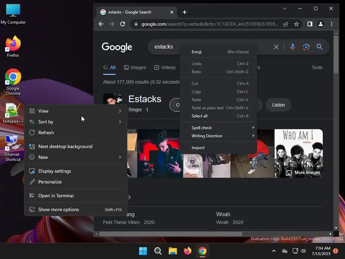Click Select all in Chrome context menu
Screen dimensions: 345x259
click(x=218, y=116)
